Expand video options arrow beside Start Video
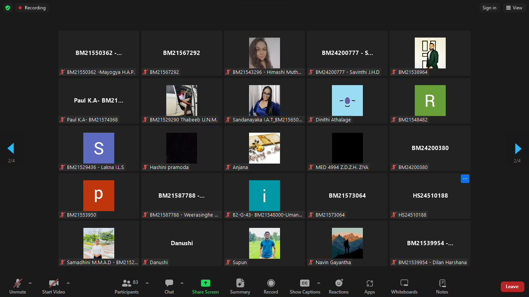 (68, 283)
